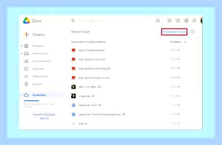This screenshot has width=222, height=145.
Task: Select document Эрмитаж 19.04 Восточный Арсенал
Action: [x=100, y=115]
